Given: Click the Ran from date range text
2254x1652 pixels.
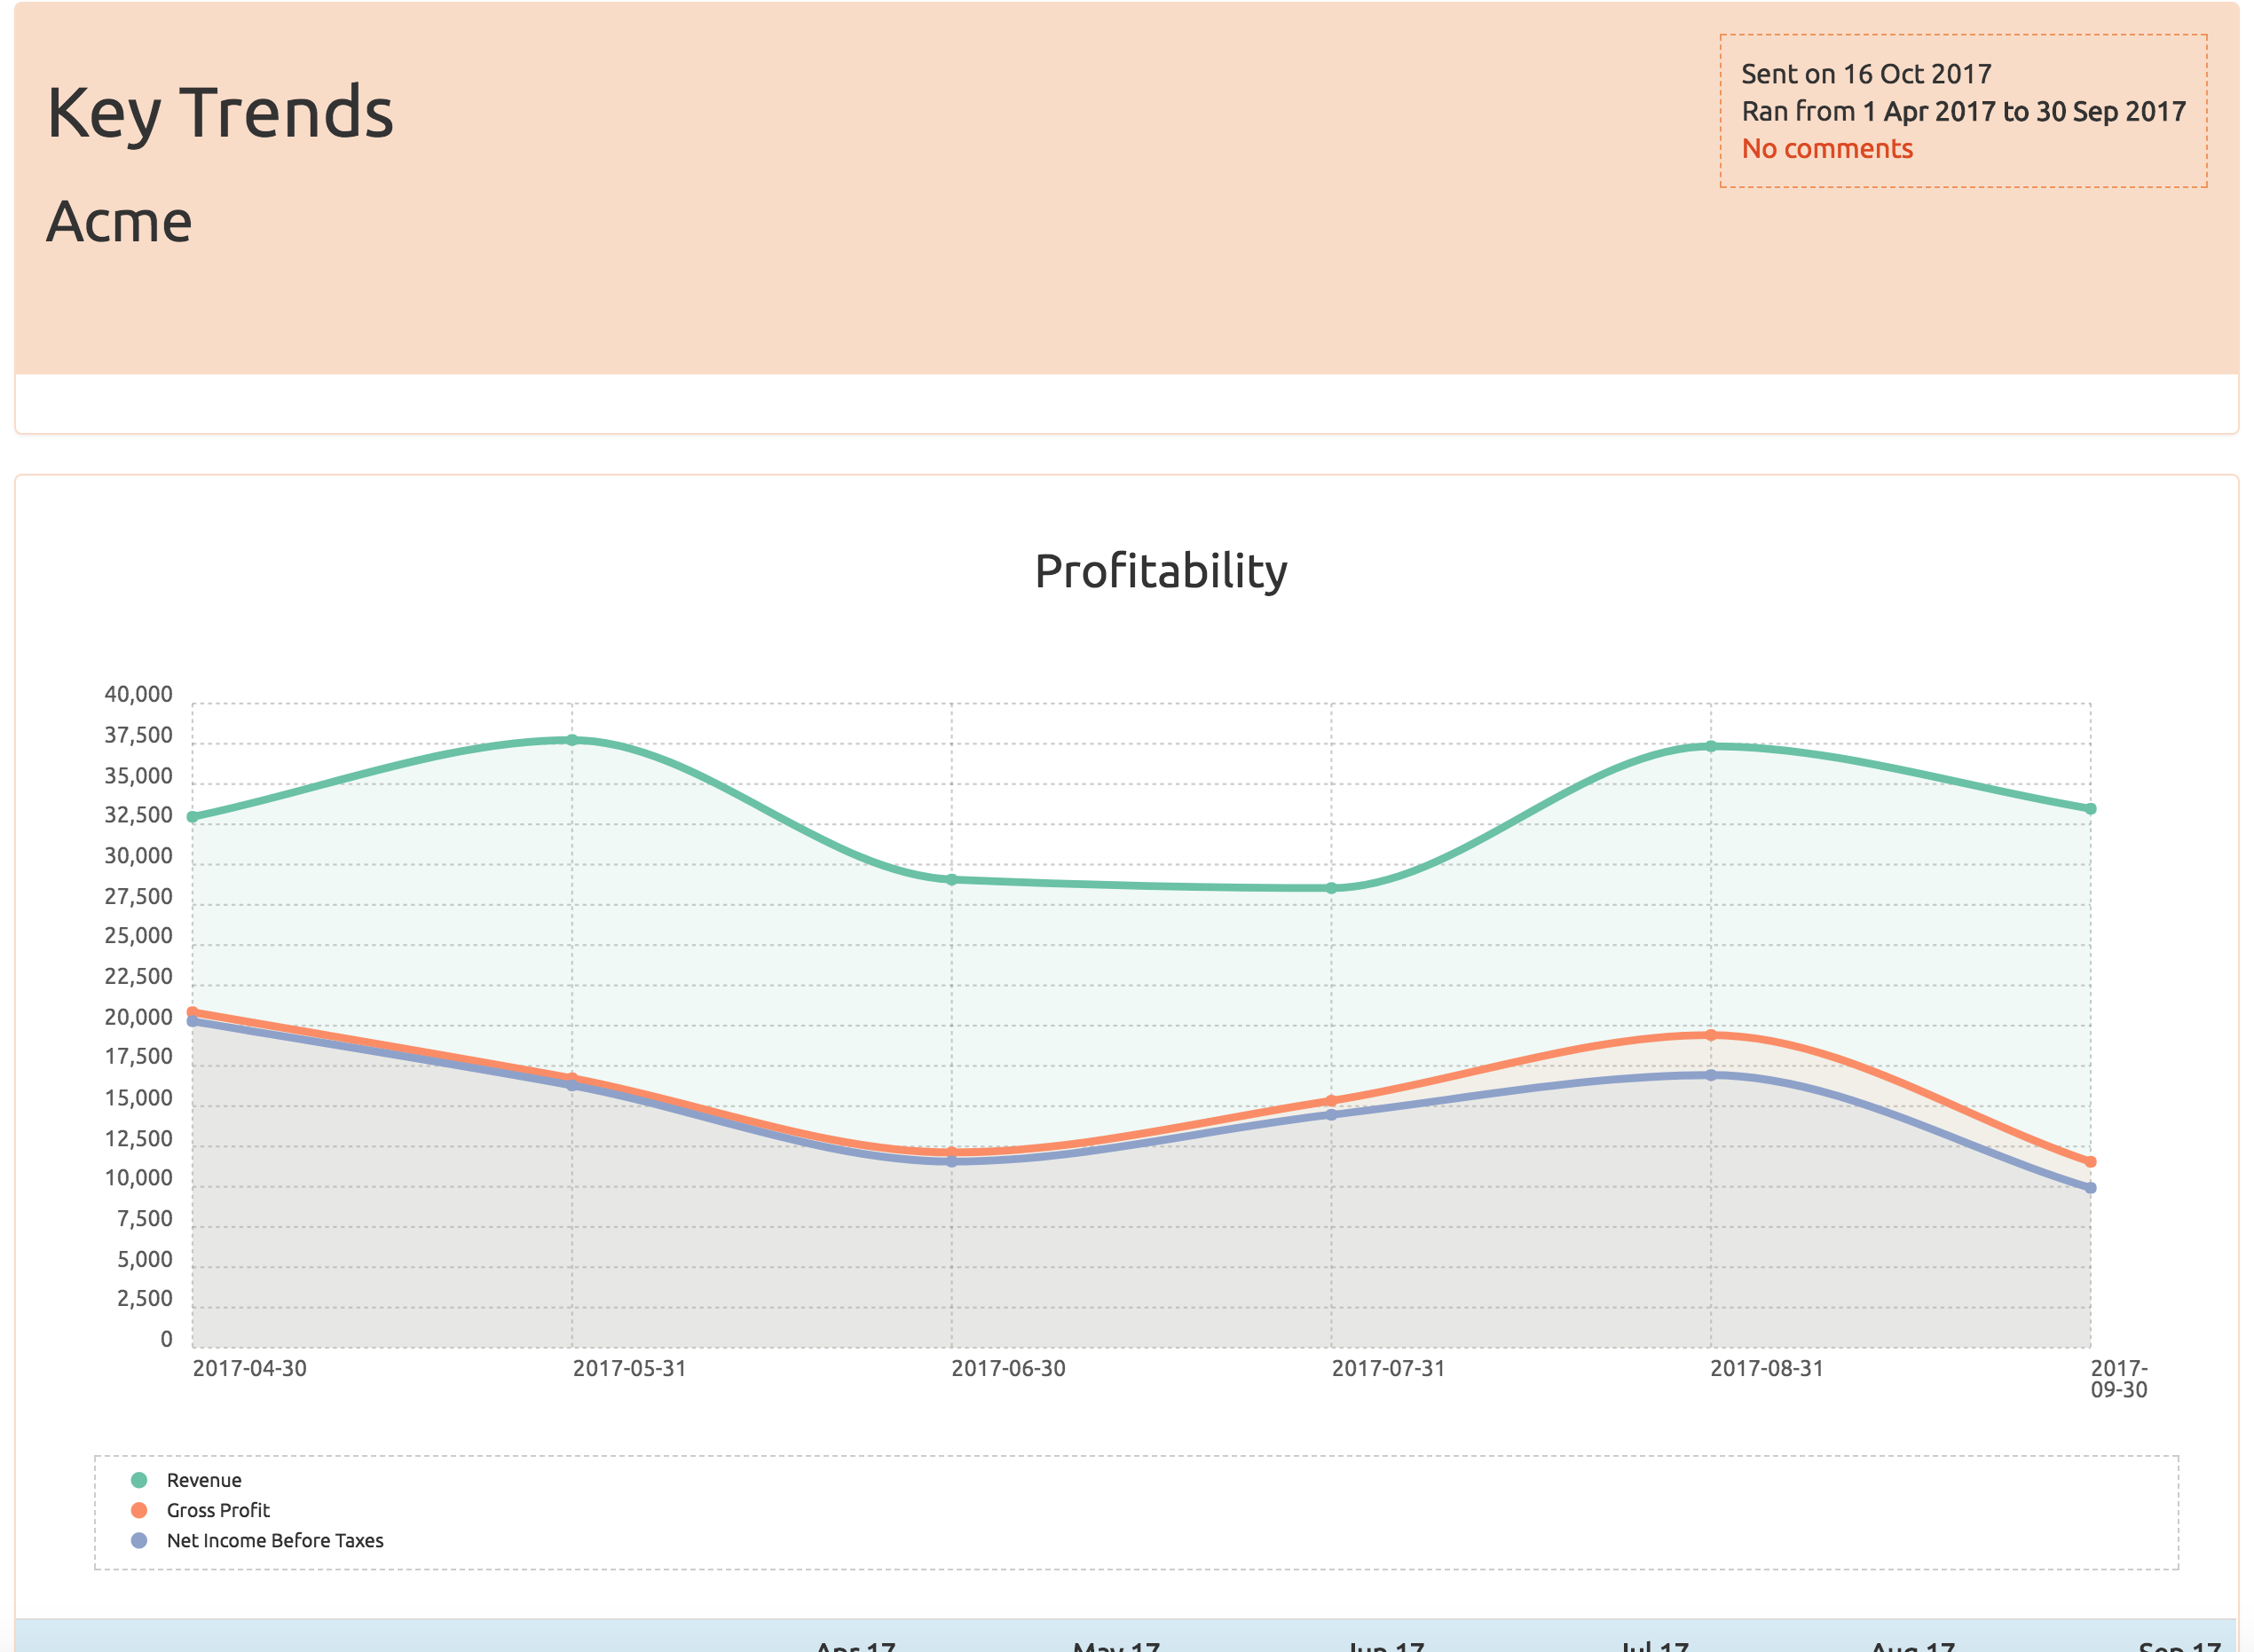Looking at the screenshot, I should (x=1963, y=111).
